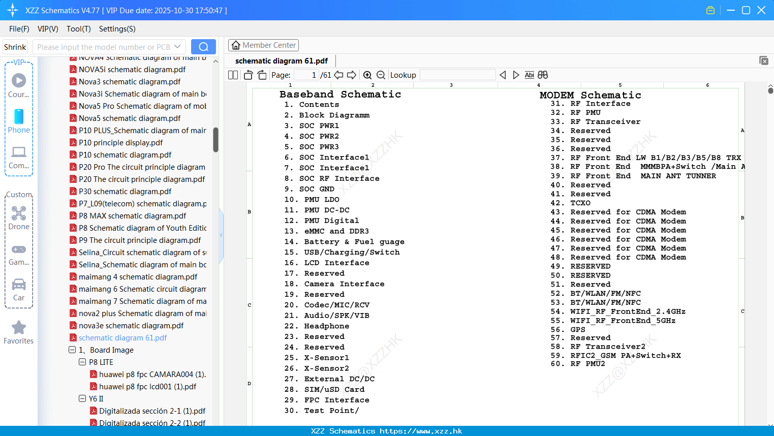The image size is (774, 436).
Task: Rotate page clockwise icon
Action: tap(262, 75)
